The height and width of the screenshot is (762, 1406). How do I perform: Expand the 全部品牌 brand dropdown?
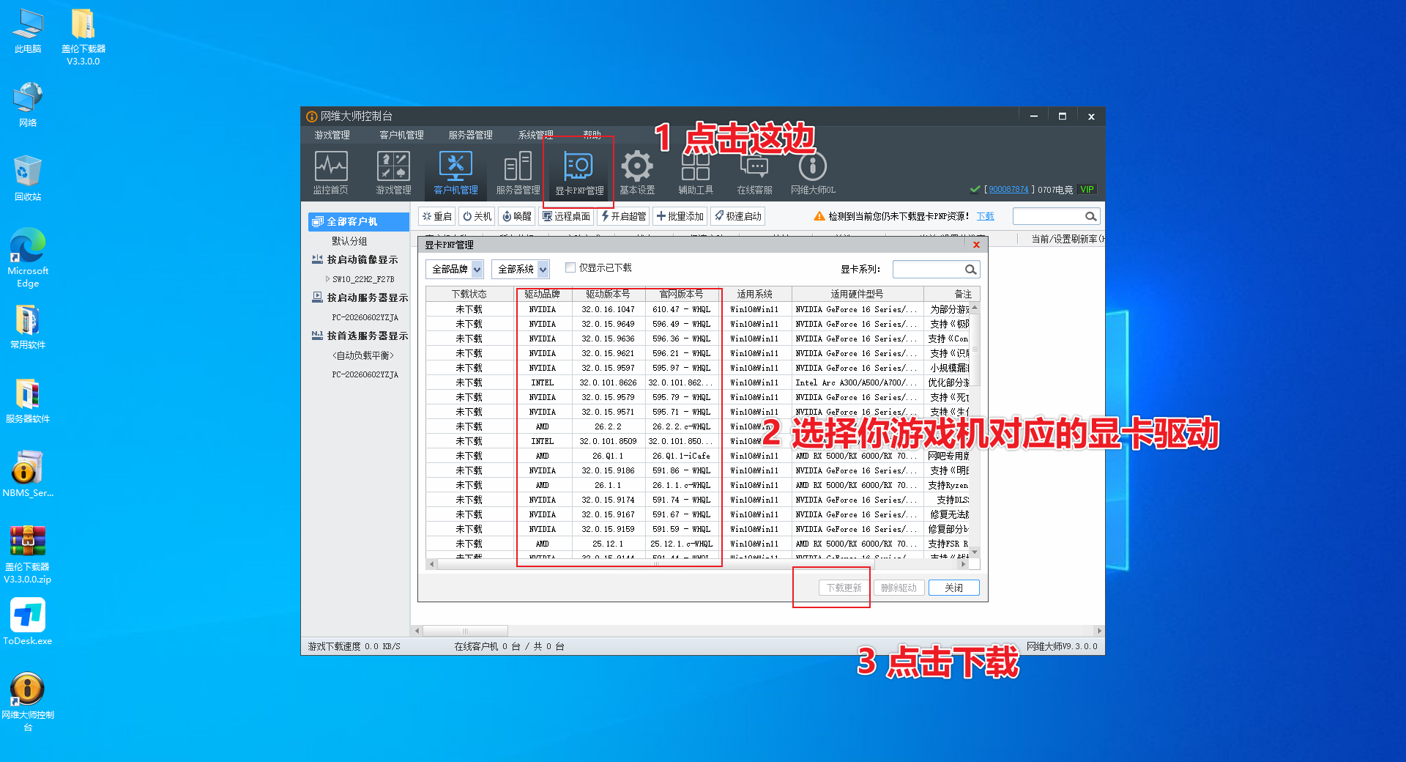click(x=455, y=270)
